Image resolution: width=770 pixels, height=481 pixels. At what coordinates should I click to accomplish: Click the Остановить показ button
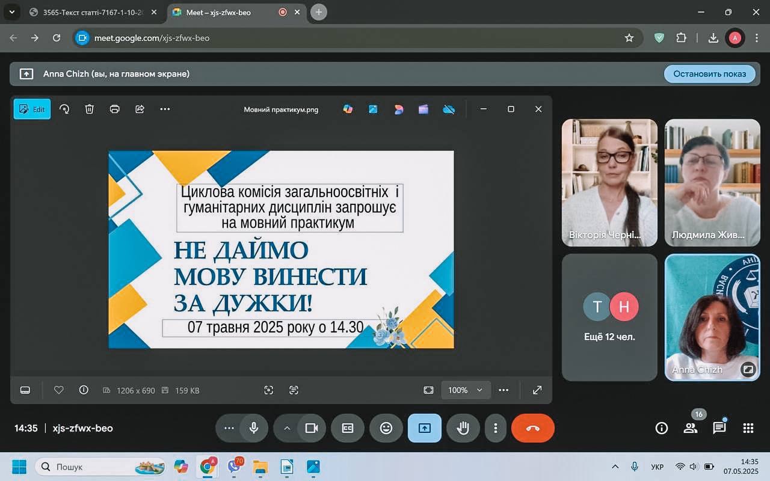[x=709, y=74]
